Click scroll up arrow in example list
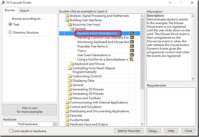This screenshot has height=137, width=199. [x=142, y=16]
